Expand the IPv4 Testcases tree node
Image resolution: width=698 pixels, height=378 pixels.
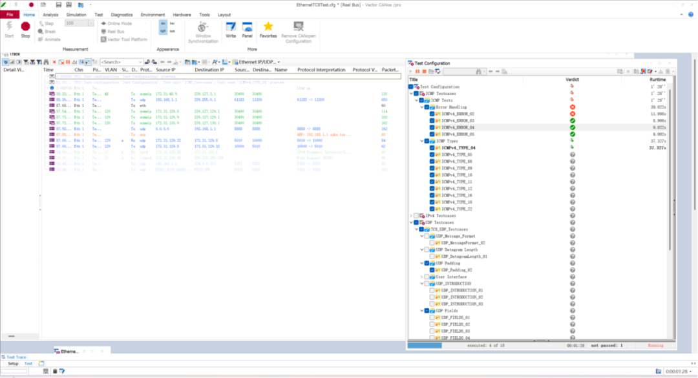(411, 216)
